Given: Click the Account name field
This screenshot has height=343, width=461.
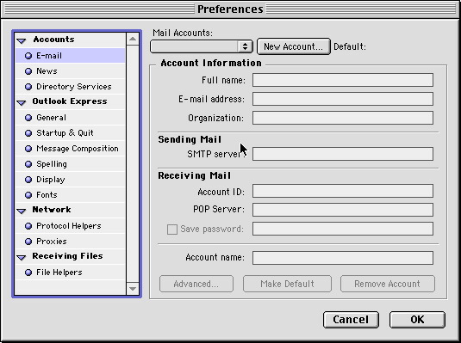Looking at the screenshot, I should click(x=343, y=258).
